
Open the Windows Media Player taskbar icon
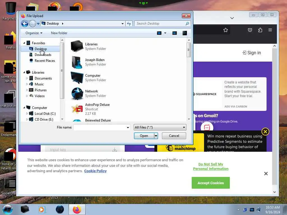pos(42,209)
